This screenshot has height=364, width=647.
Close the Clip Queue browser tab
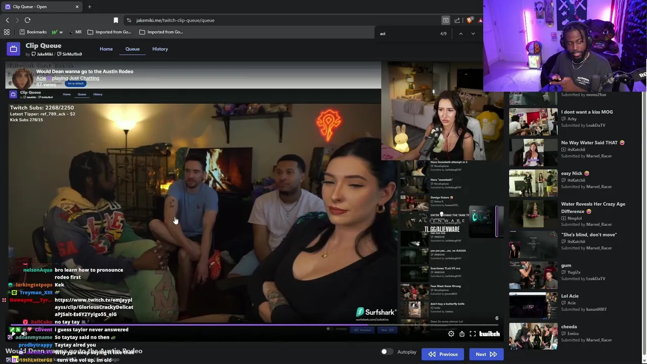(77, 7)
